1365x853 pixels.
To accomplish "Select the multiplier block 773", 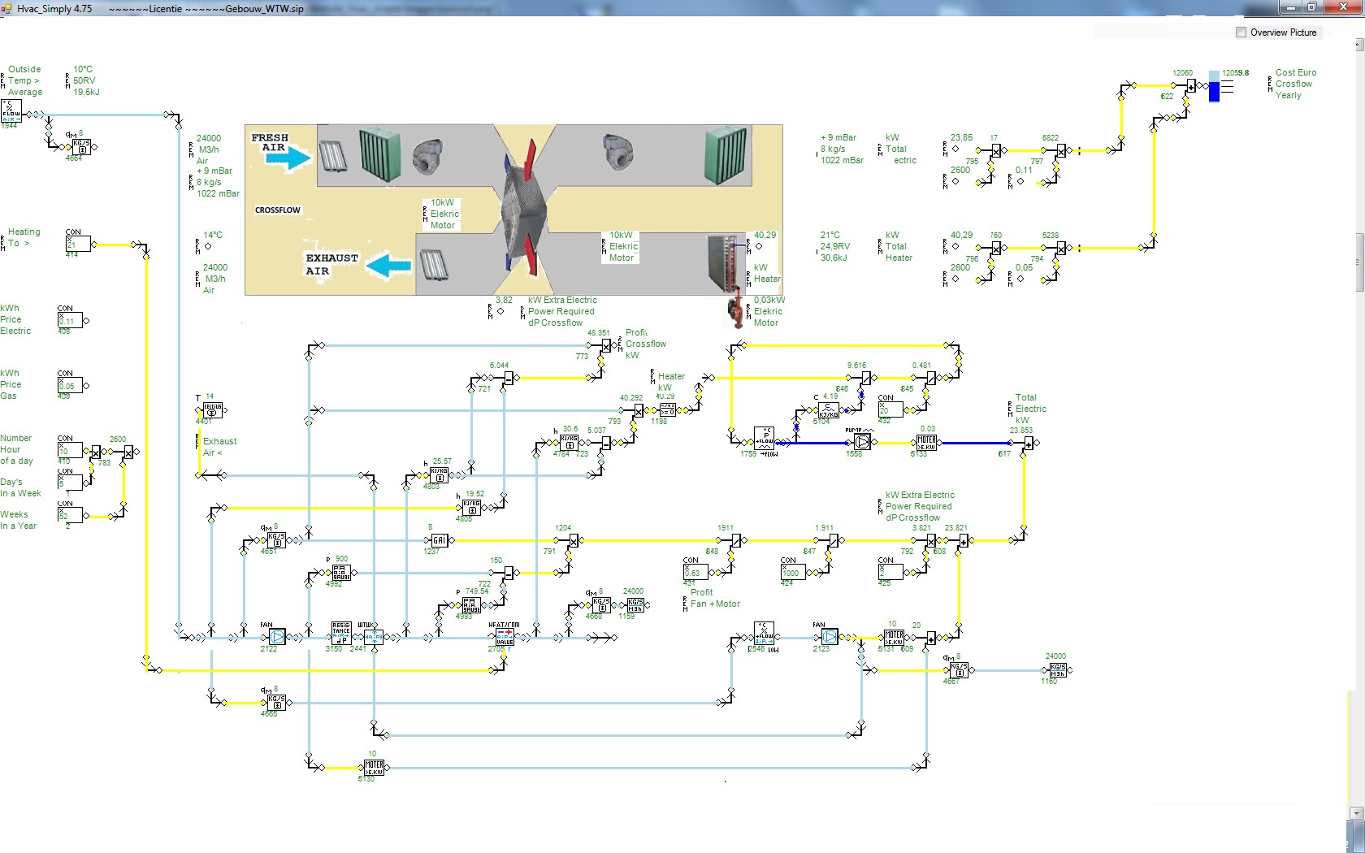I will tap(606, 345).
